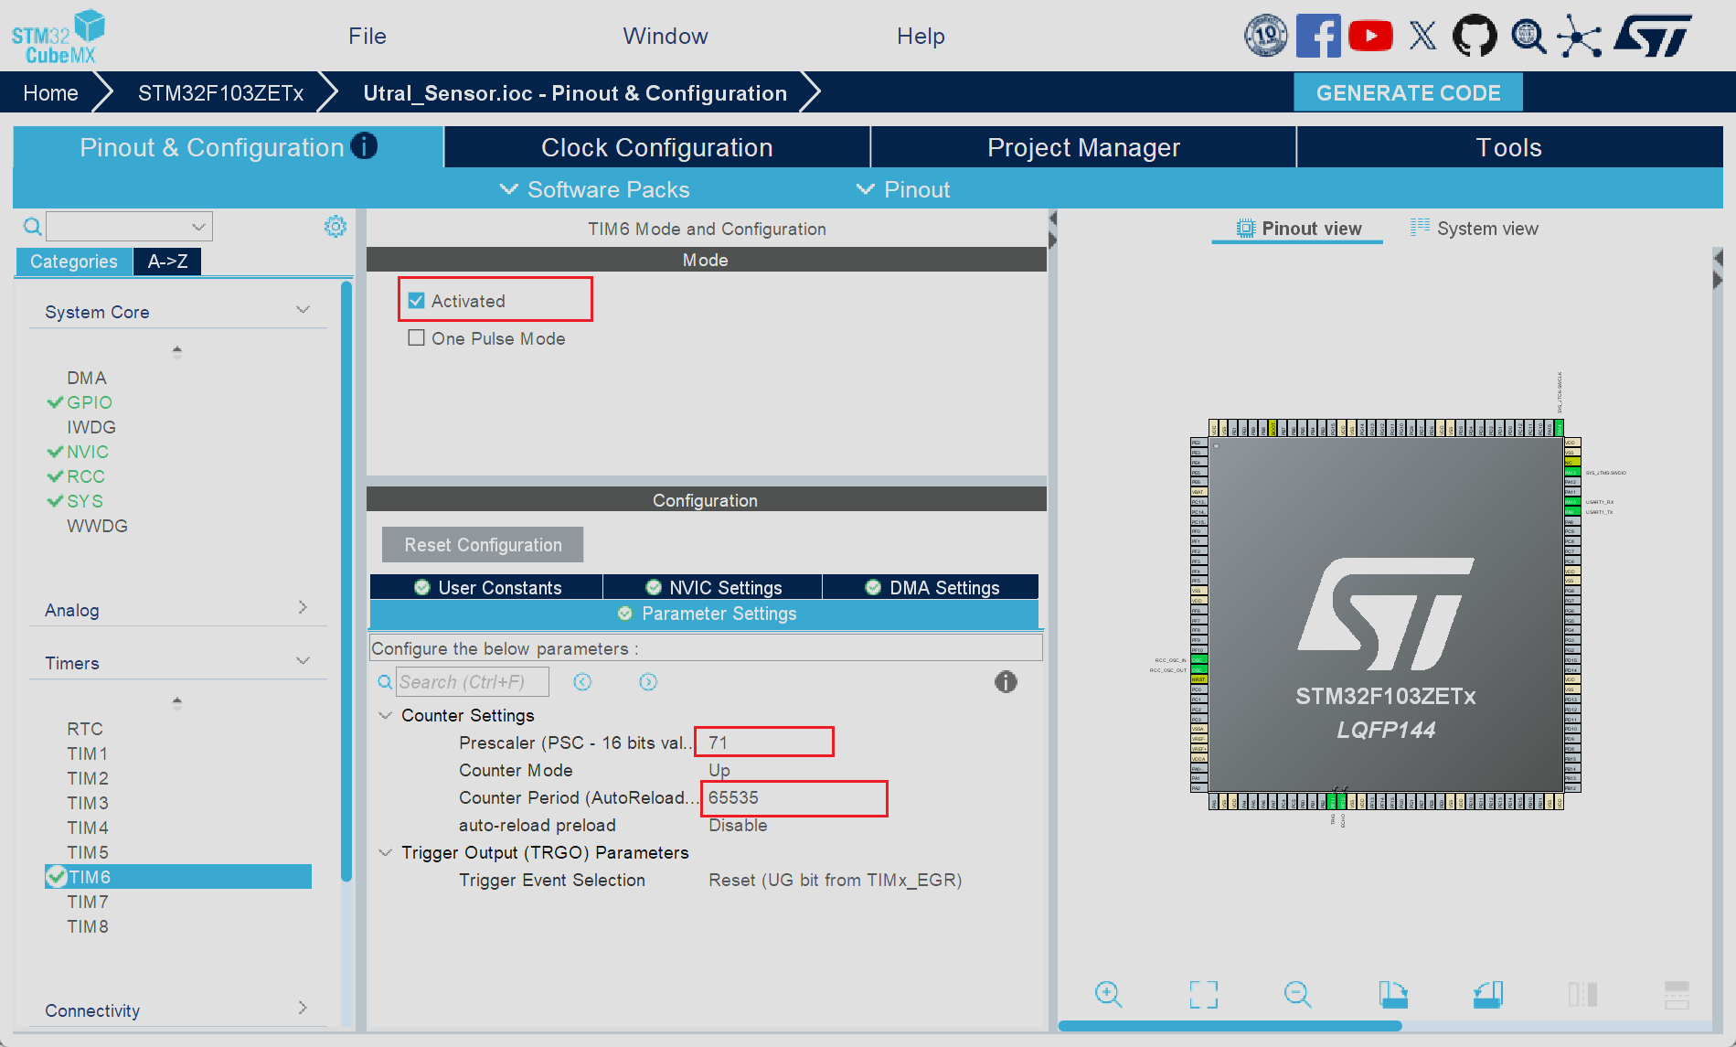This screenshot has height=1047, width=1736.
Task: Select the Pinout & Configuration tab
Action: (x=229, y=147)
